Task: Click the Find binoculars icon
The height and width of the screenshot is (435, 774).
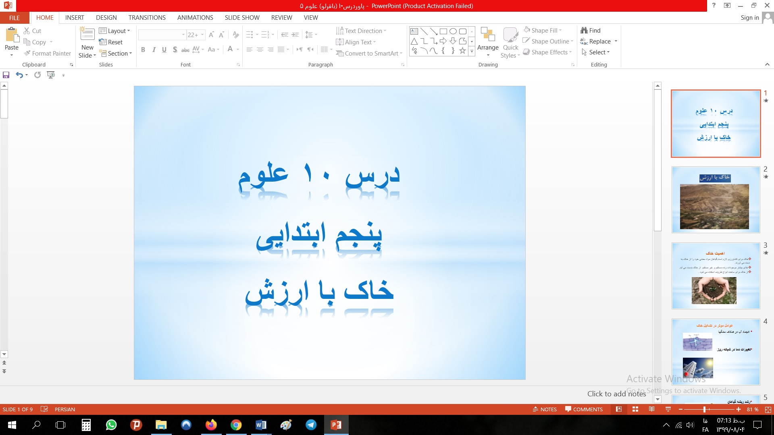Action: 584,30
